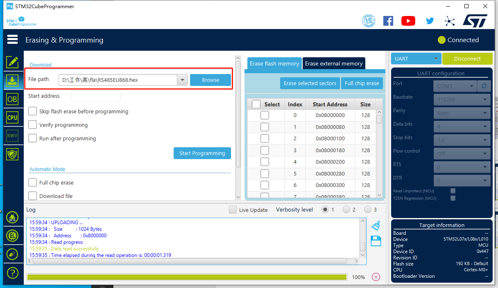Image resolution: width=498 pixels, height=288 pixels.
Task: Open the Baudrate 115200 dropdown
Action: pos(462,99)
